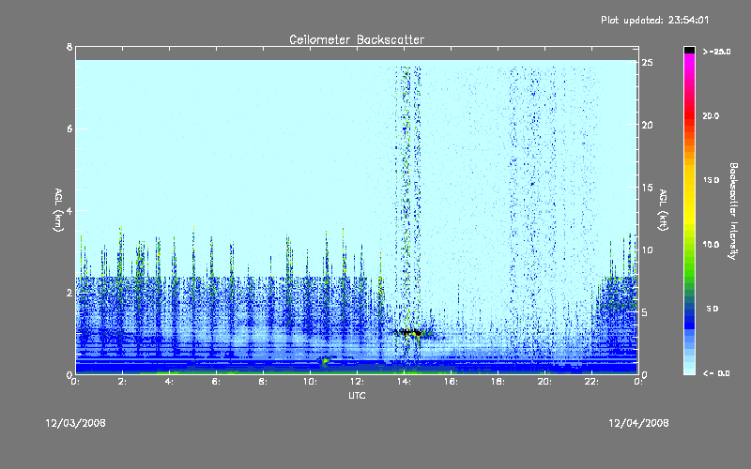Click the black top swatch of the colorbar
This screenshot has width=751, height=469.
pos(689,50)
